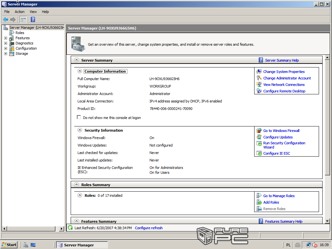Open the Help menu
332x249 pixels.
click(x=45, y=12)
